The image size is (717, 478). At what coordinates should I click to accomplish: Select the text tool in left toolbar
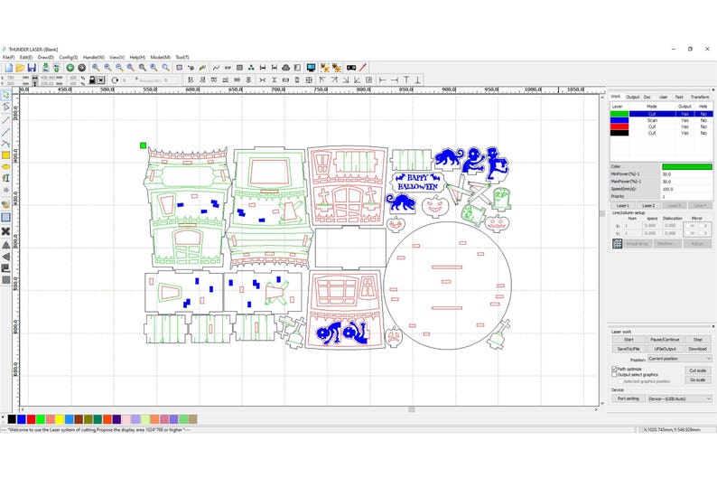(x=6, y=178)
